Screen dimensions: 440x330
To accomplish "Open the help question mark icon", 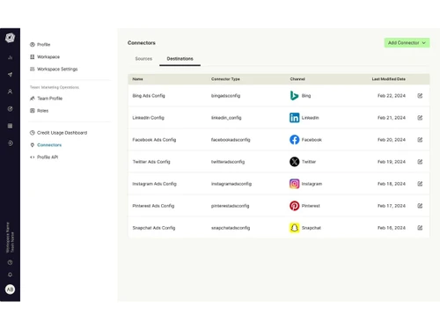I will click(10, 262).
